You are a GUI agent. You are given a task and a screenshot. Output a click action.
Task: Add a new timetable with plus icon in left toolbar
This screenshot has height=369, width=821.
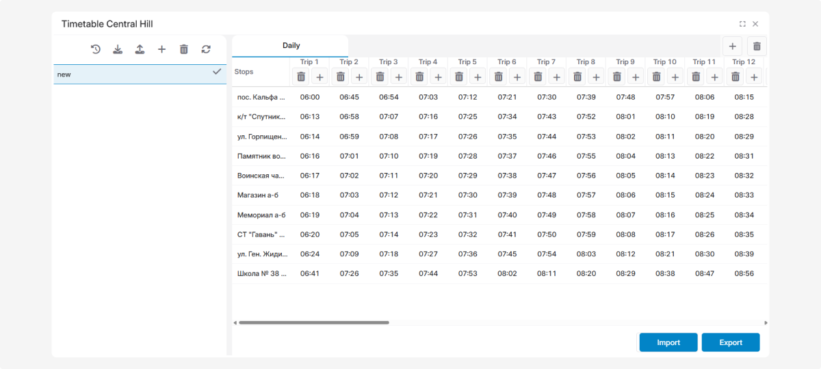(161, 49)
